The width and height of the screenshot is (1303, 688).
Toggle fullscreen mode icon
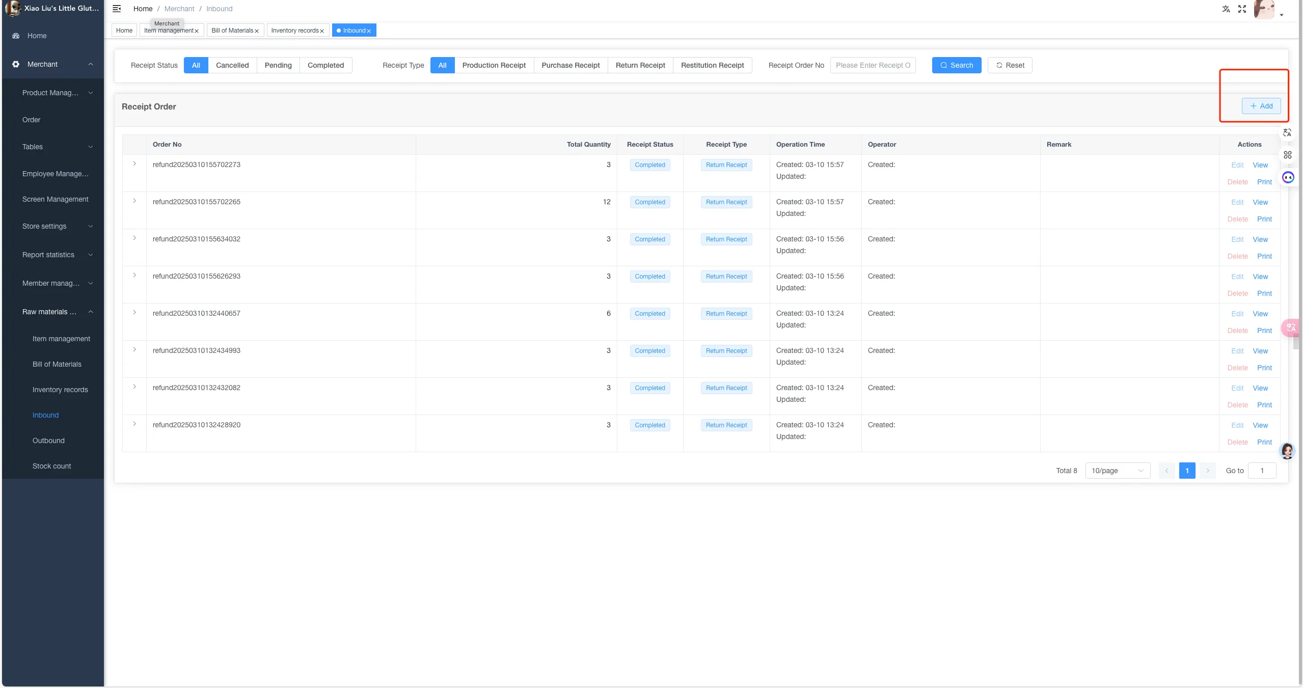coord(1242,9)
